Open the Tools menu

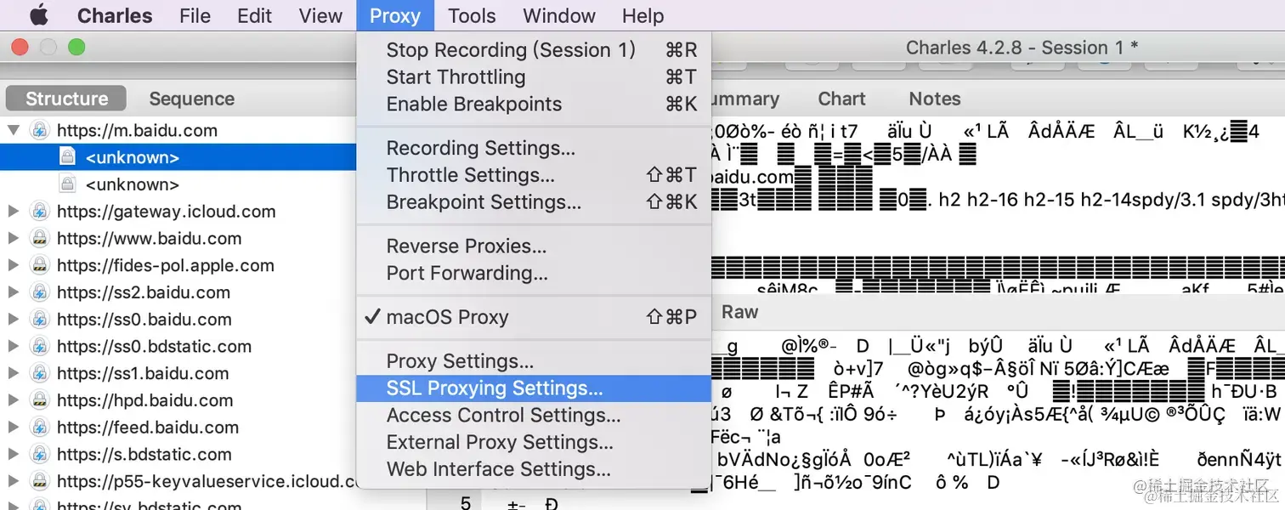[x=472, y=15]
